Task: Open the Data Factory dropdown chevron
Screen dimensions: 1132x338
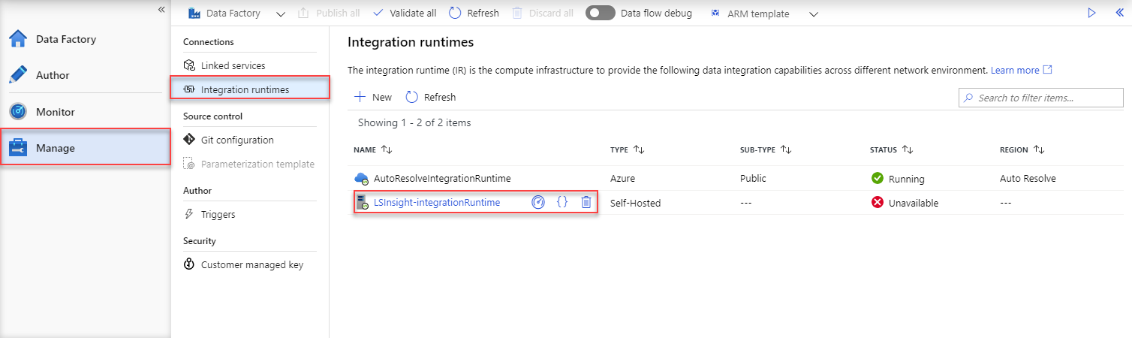Action: tap(281, 14)
